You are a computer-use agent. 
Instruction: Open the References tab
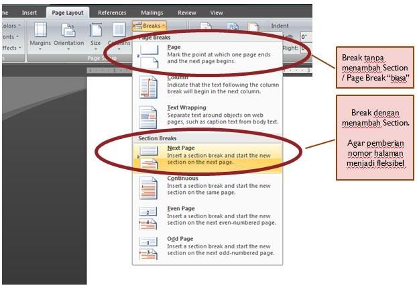[x=112, y=12]
